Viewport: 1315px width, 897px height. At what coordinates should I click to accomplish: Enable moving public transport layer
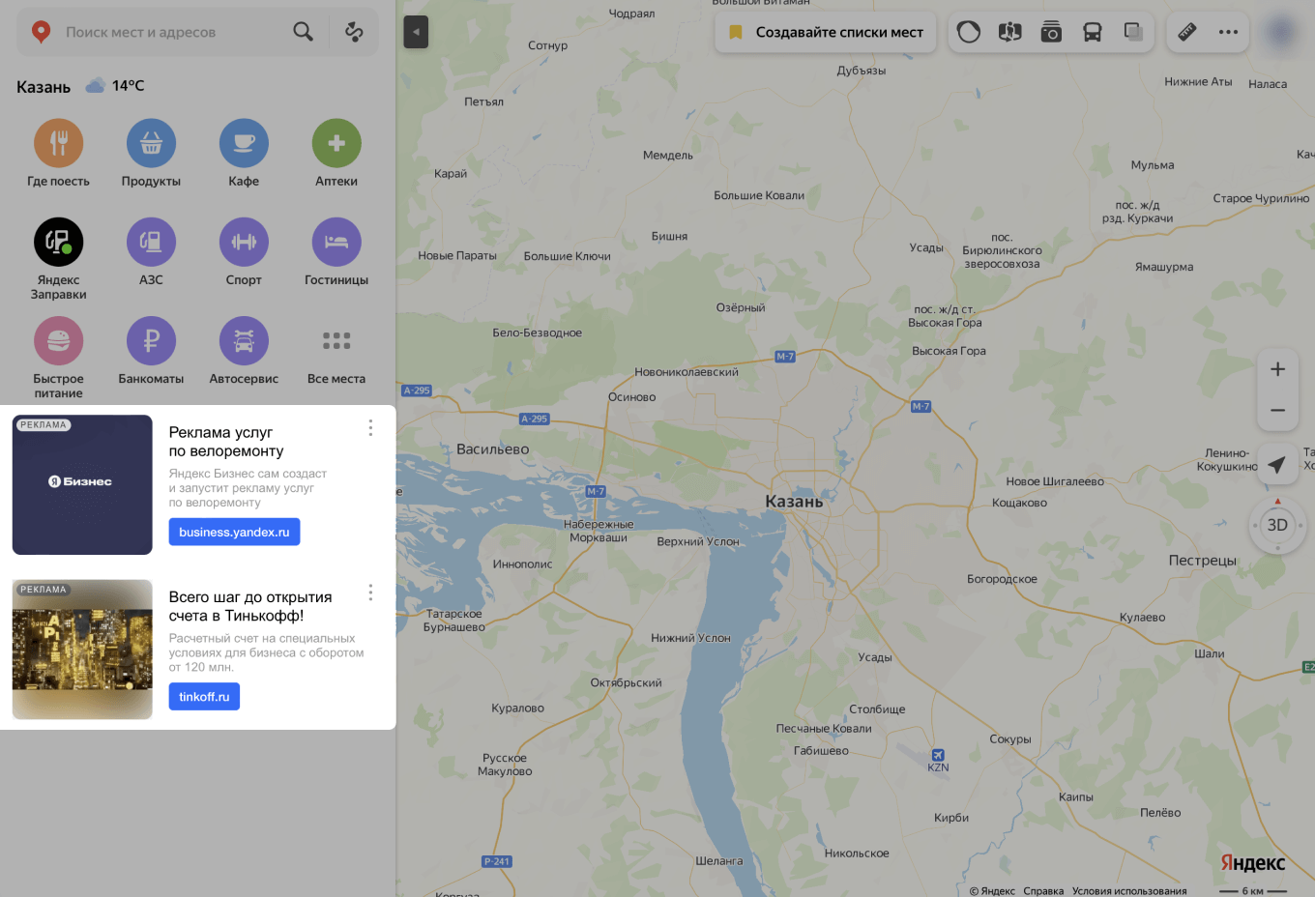pyautogui.click(x=1093, y=32)
